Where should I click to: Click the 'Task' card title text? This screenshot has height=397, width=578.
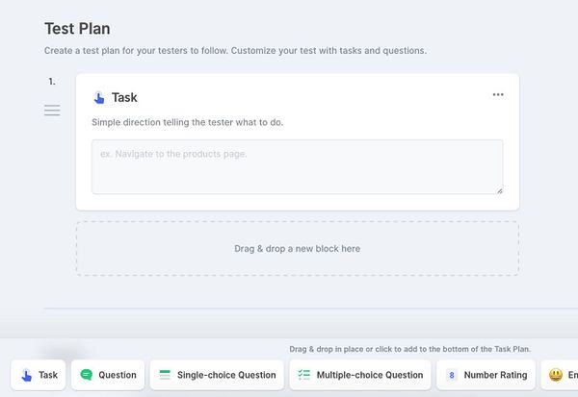(124, 97)
